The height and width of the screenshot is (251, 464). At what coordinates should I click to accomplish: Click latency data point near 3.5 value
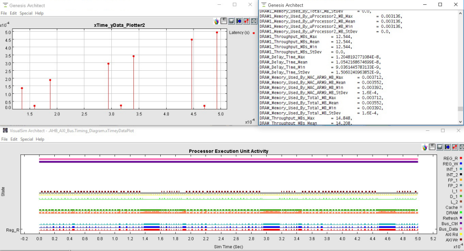click(x=133, y=56)
